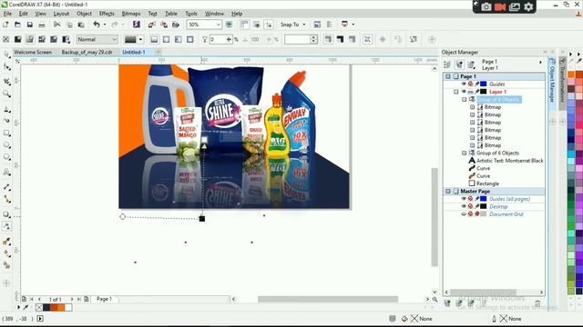Select the Freehand drawing tool
Screen dimensions: 583x327
pos(6,109)
